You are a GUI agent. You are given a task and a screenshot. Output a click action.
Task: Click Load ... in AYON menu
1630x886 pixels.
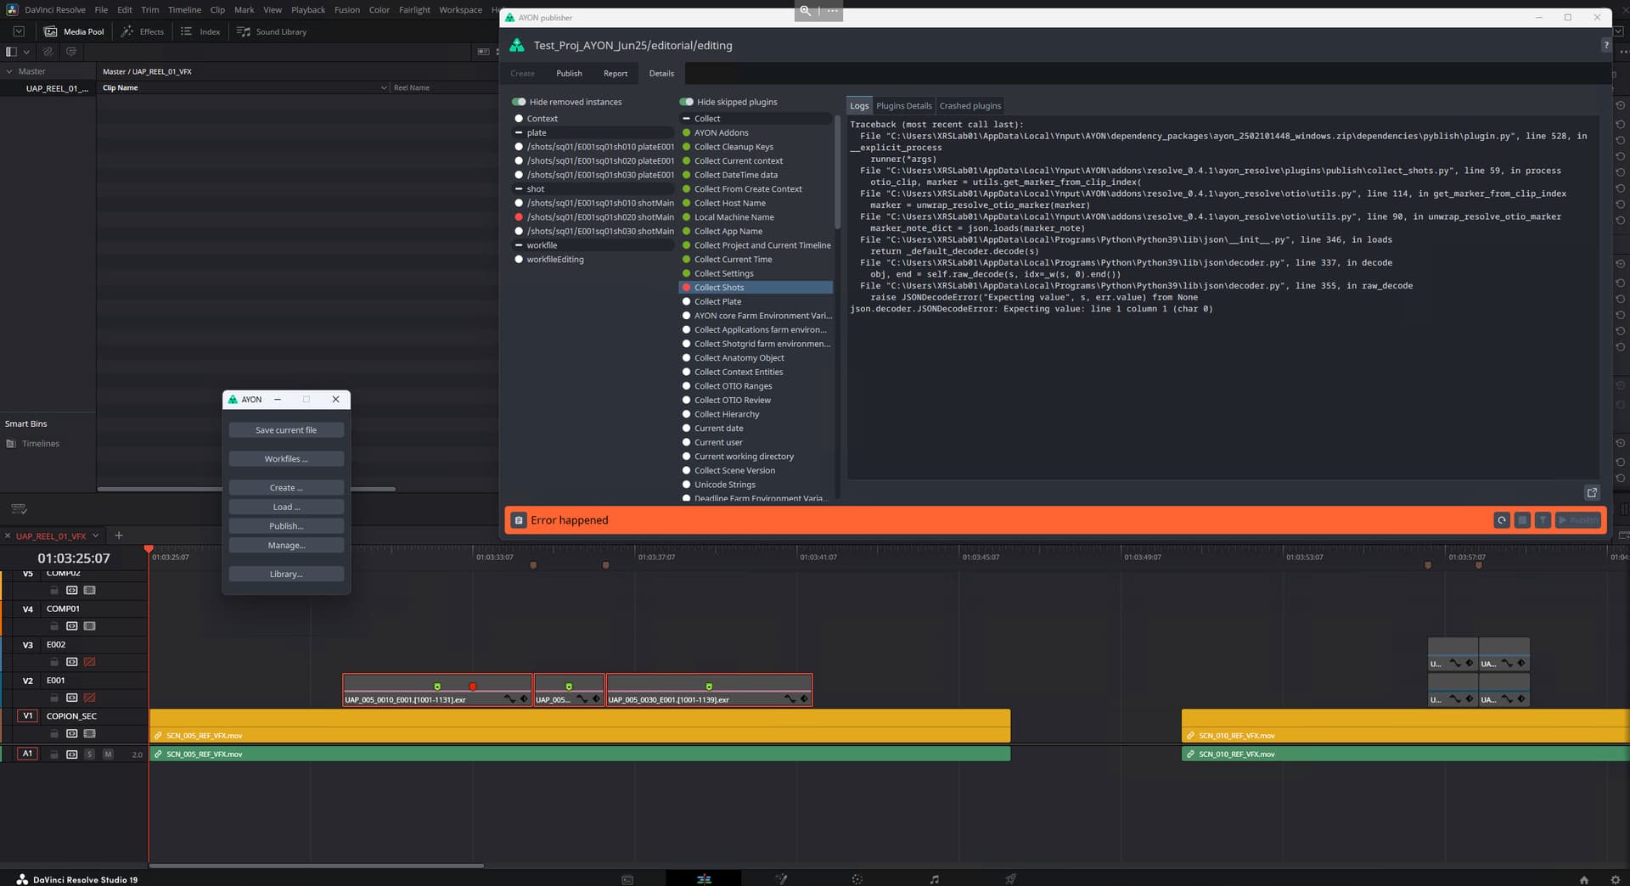point(286,507)
